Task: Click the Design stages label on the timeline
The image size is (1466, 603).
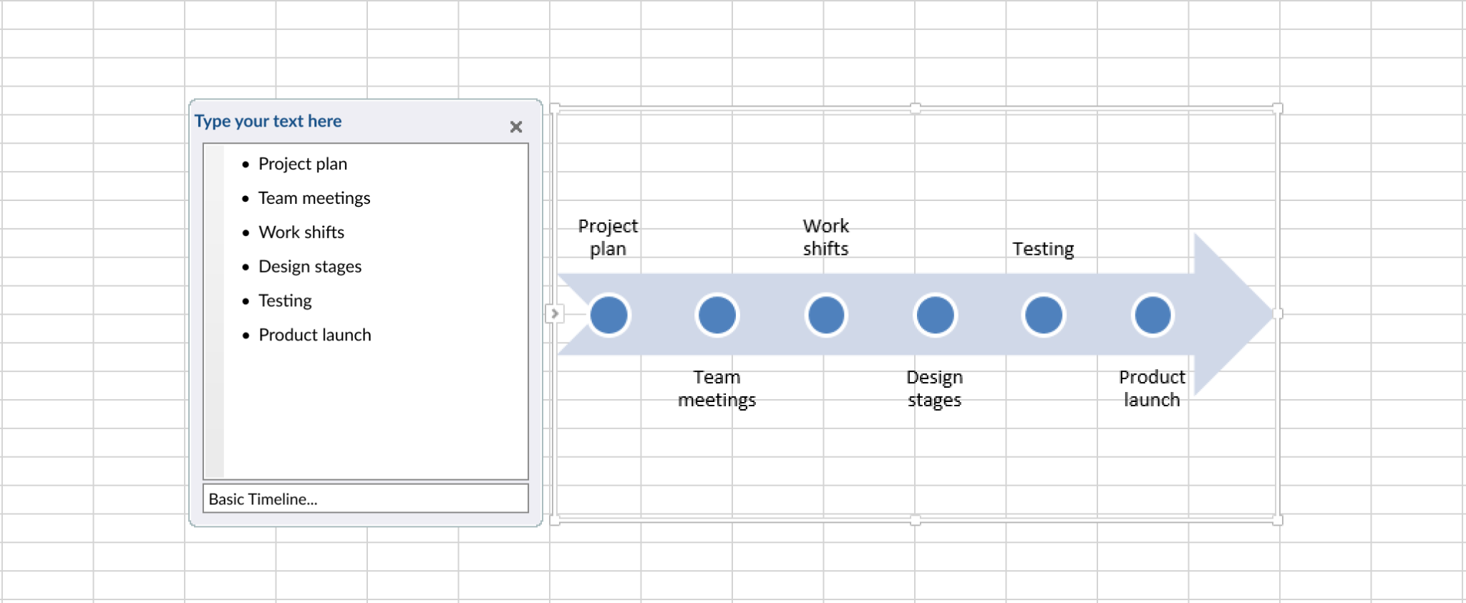Action: 935,388
